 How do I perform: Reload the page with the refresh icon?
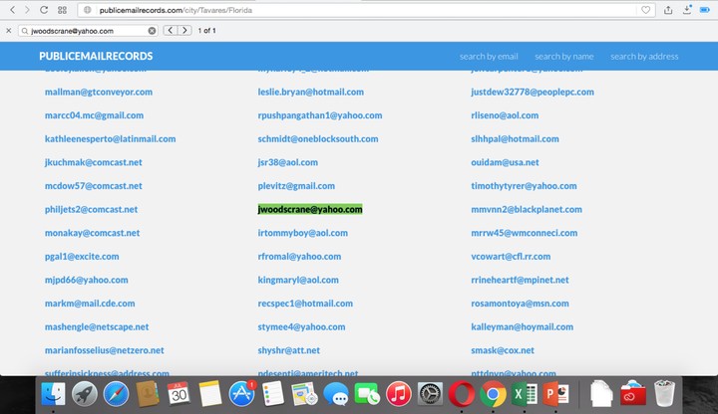[44, 10]
